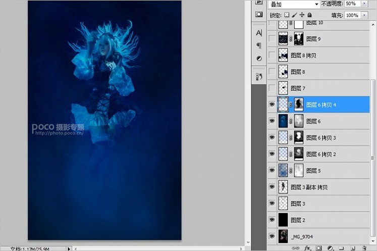Open the Character panel icon
377x251 pixels.
tap(259, 33)
